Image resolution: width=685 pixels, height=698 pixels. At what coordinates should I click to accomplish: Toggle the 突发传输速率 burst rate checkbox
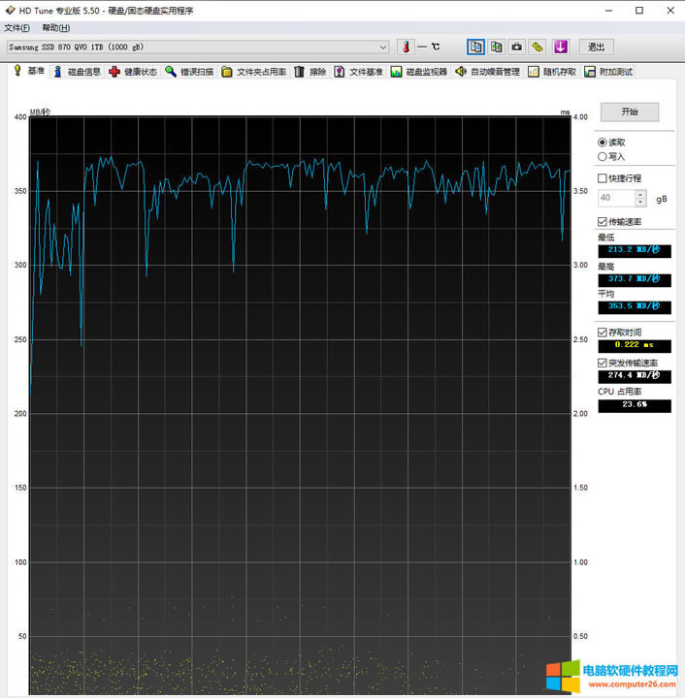pos(603,363)
